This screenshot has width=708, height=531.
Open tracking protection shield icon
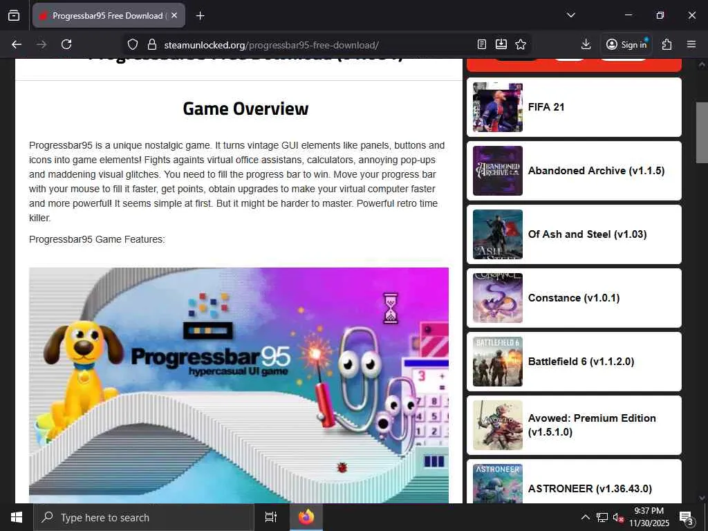pos(132,44)
